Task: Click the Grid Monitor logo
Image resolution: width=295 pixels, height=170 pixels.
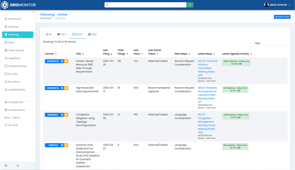Action: click(x=18, y=5)
